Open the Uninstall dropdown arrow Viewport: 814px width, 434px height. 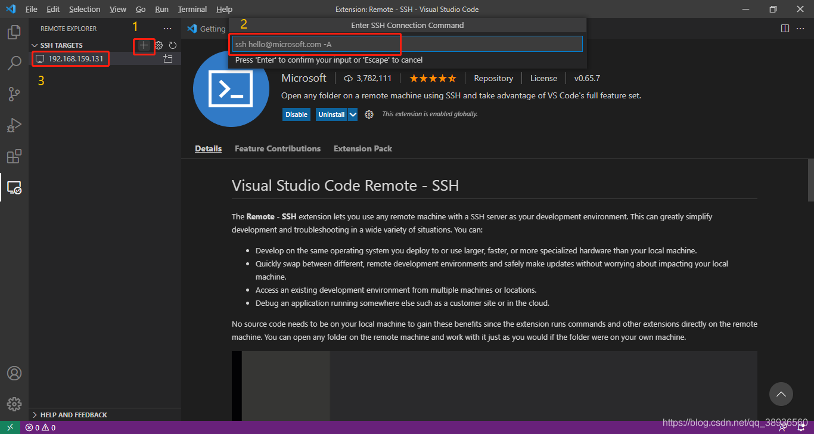[x=353, y=114]
